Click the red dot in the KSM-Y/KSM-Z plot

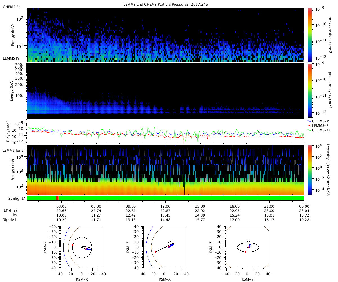pyautogui.click(x=245, y=252)
